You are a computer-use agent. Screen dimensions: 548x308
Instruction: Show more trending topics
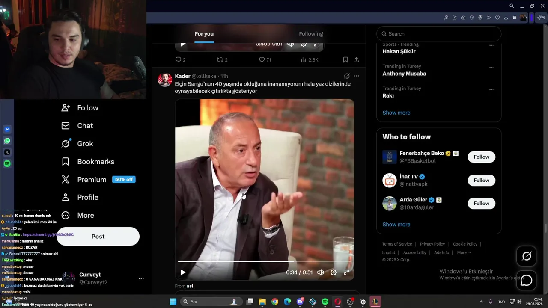(x=396, y=113)
